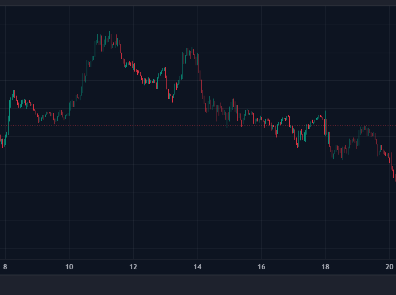
Task: Select the dip candle just after date 17
Action: pos(297,143)
